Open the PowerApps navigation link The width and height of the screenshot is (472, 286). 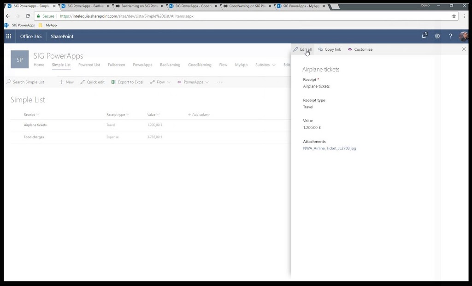tap(142, 65)
